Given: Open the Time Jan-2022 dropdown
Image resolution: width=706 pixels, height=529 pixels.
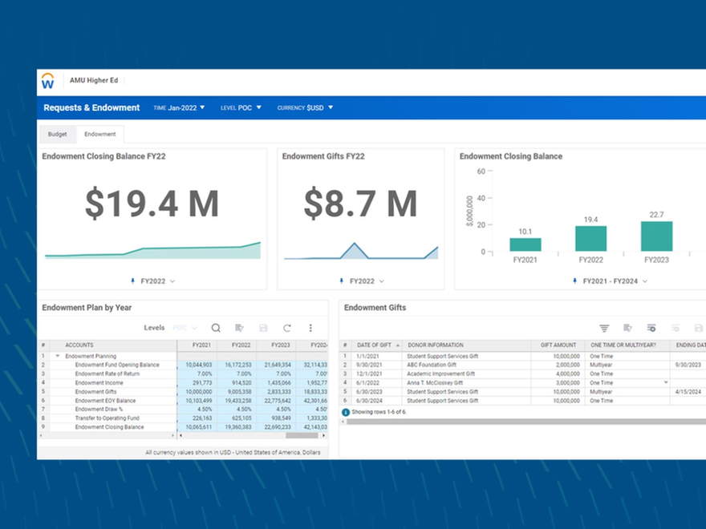Looking at the screenshot, I should 178,107.
